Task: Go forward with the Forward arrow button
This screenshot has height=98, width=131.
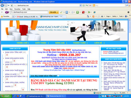Action: 6,5
